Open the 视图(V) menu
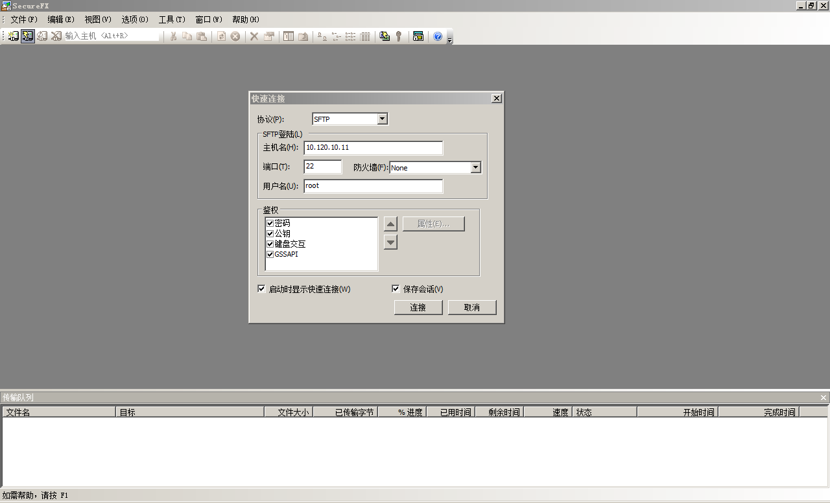 [98, 19]
